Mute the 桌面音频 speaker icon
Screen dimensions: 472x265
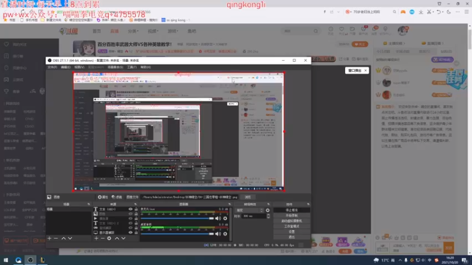click(x=218, y=234)
